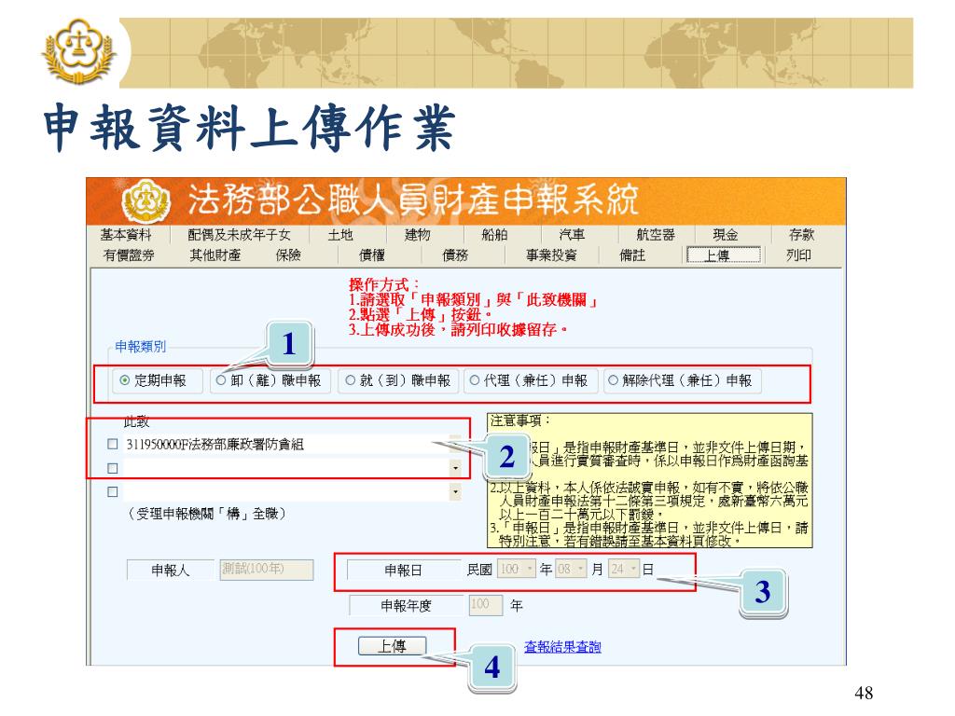Click the 申報人 label
Image resolution: width=955 pixels, height=716 pixels.
coord(171,570)
